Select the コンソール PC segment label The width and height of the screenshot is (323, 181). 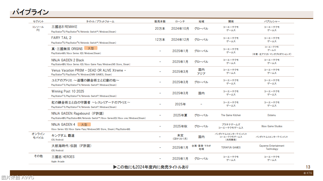coord(38,29)
